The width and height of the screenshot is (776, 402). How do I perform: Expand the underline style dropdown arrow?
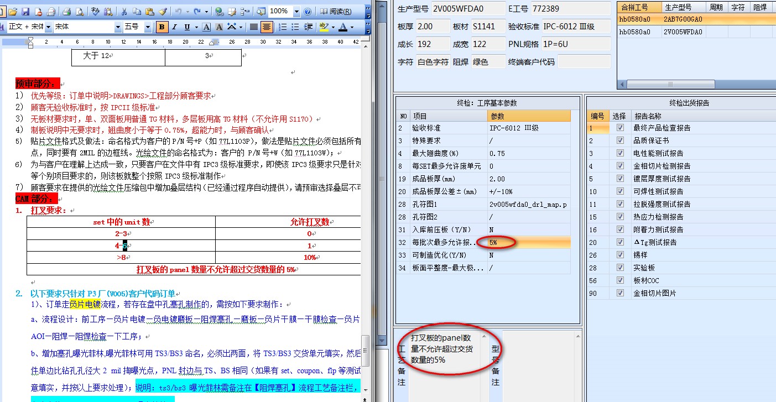196,27
